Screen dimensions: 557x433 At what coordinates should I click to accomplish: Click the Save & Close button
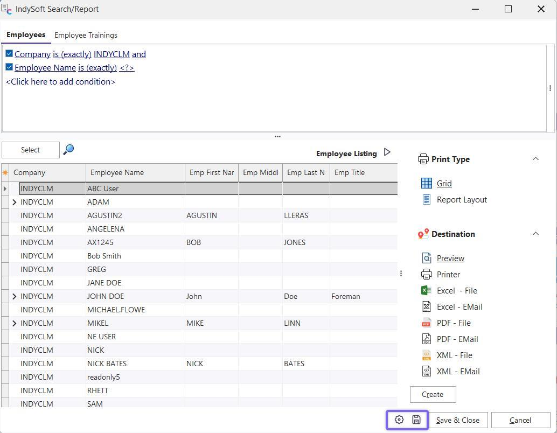pyautogui.click(x=457, y=421)
